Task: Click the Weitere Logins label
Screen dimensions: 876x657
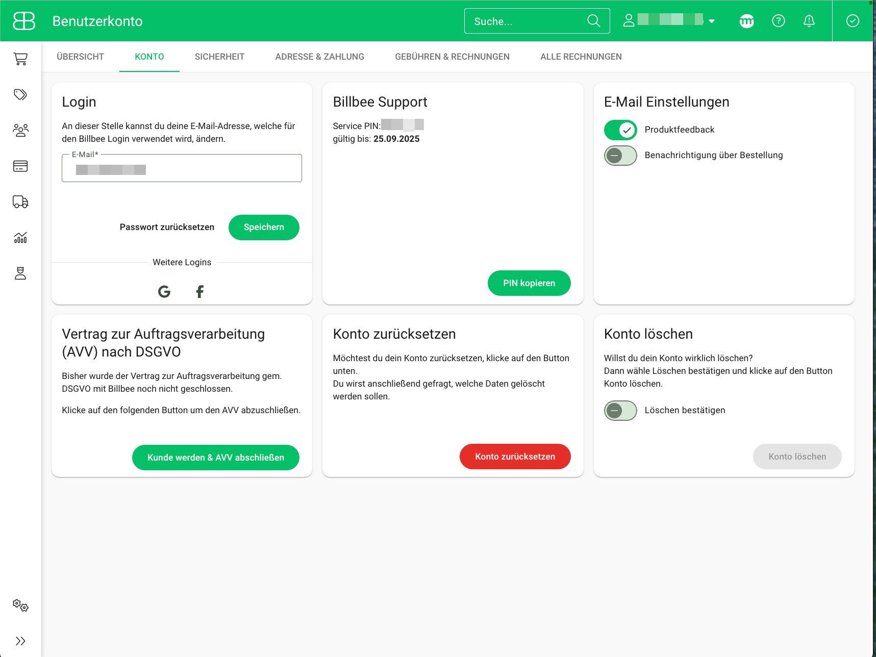Action: [x=182, y=262]
